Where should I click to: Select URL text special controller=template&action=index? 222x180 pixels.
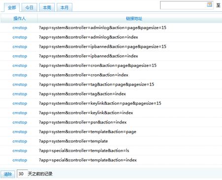click(x=88, y=160)
